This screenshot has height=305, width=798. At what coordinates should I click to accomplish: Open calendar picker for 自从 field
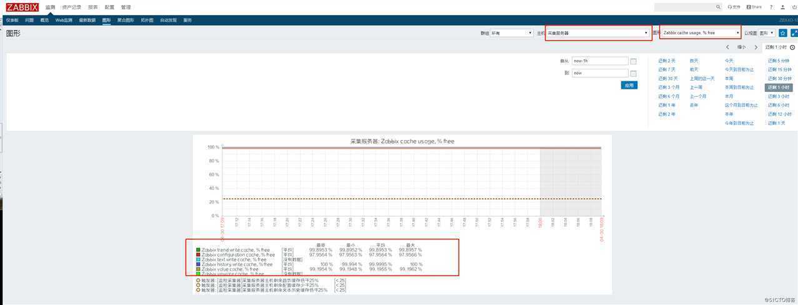coord(633,61)
